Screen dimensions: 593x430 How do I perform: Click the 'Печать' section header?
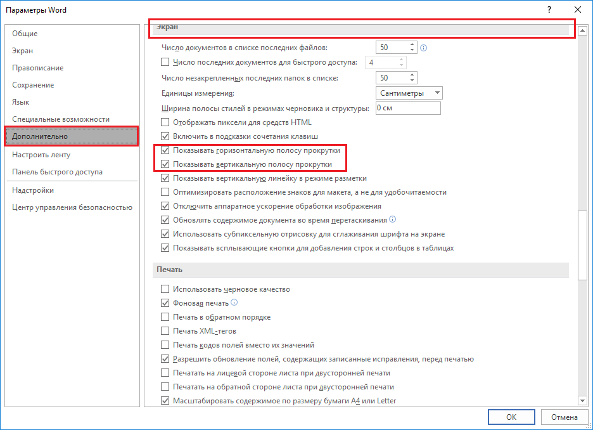(x=360, y=270)
